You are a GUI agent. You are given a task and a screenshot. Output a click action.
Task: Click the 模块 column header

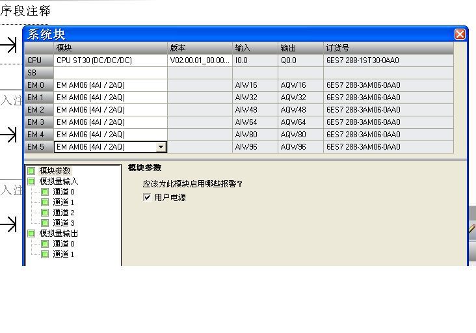111,48
